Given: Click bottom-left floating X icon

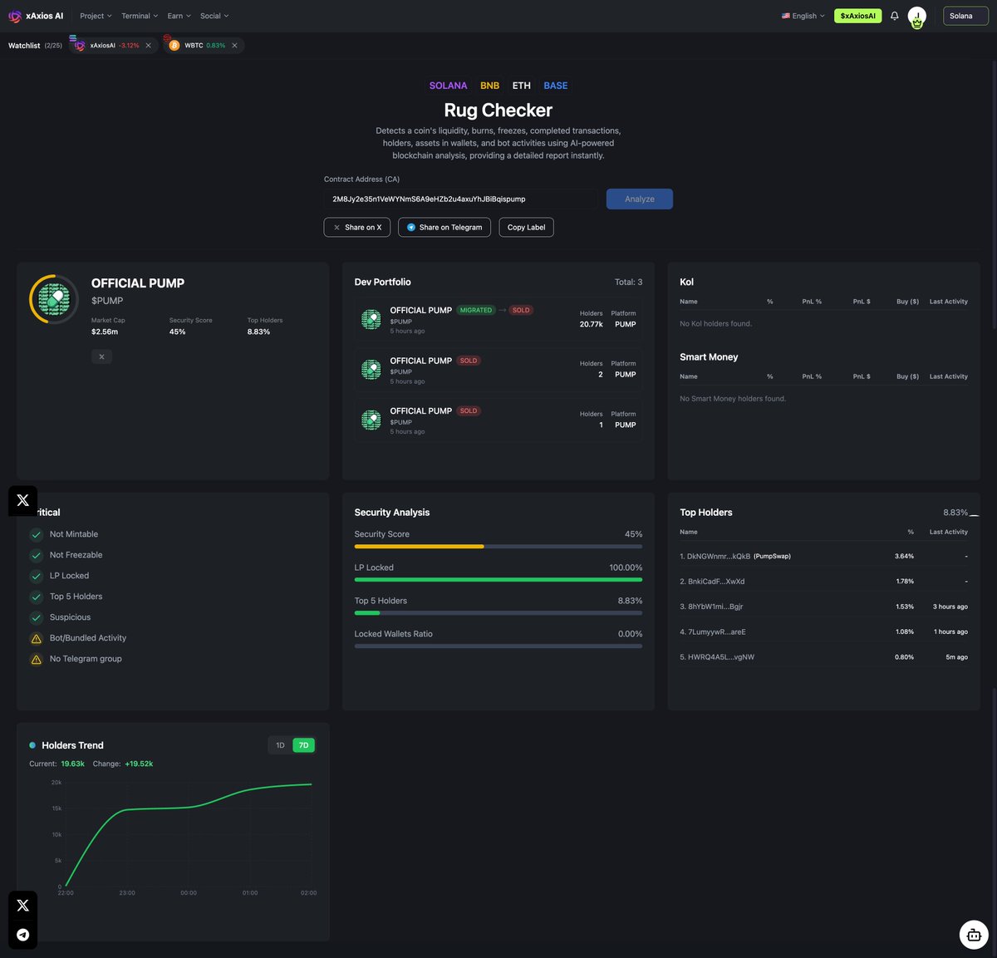Looking at the screenshot, I should [22, 906].
